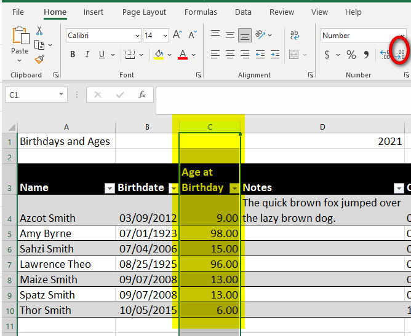The image size is (411, 336).
Task: Increase font size with larger A
Action: 177,35
